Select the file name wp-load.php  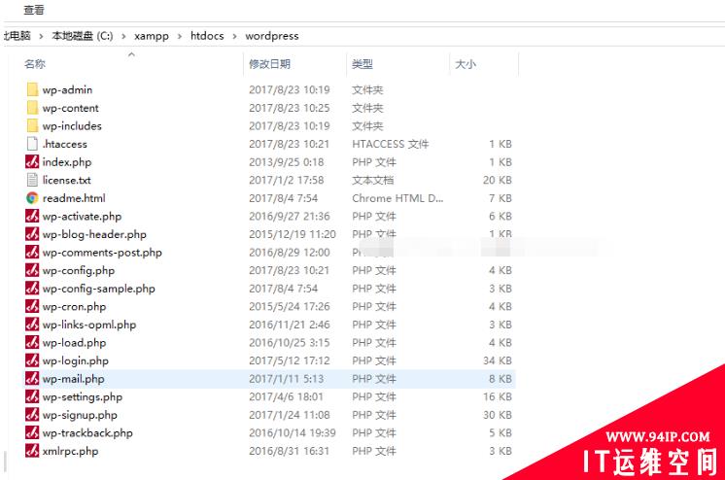[x=75, y=342]
